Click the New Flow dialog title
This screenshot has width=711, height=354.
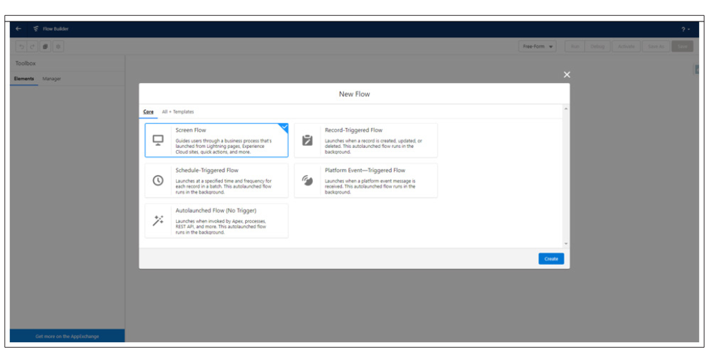[354, 94]
